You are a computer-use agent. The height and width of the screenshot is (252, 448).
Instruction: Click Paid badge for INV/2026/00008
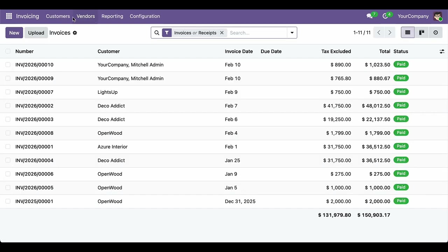(x=401, y=133)
